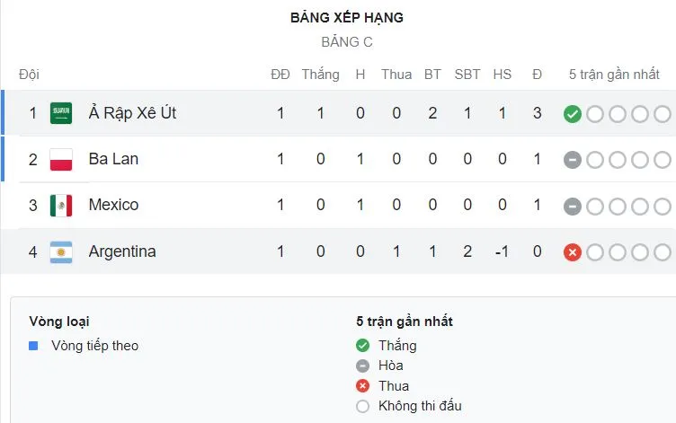
Task: Click the green Thắng legend icon
Action: click(362, 346)
